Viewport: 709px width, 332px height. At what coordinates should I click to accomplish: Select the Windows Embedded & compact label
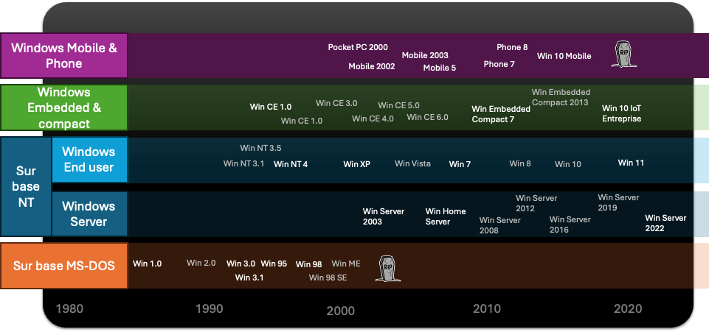click(64, 107)
